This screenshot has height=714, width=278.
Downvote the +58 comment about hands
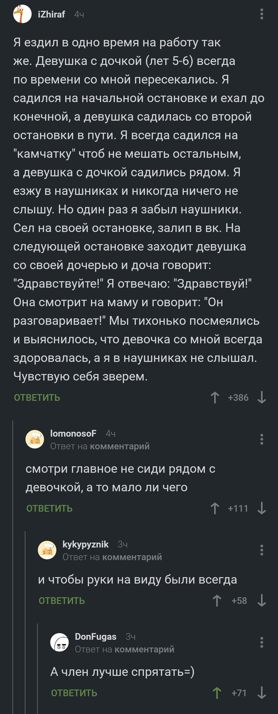coord(261,601)
